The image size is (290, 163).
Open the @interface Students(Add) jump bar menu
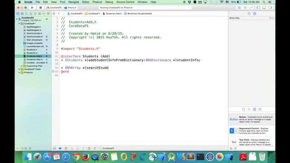138,14
